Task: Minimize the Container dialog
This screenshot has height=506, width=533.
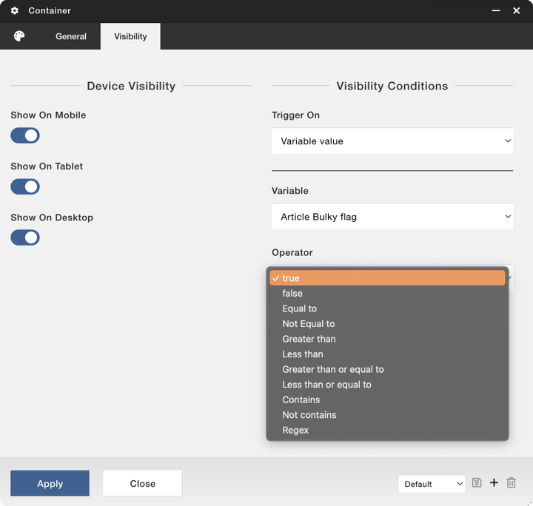Action: pos(495,11)
